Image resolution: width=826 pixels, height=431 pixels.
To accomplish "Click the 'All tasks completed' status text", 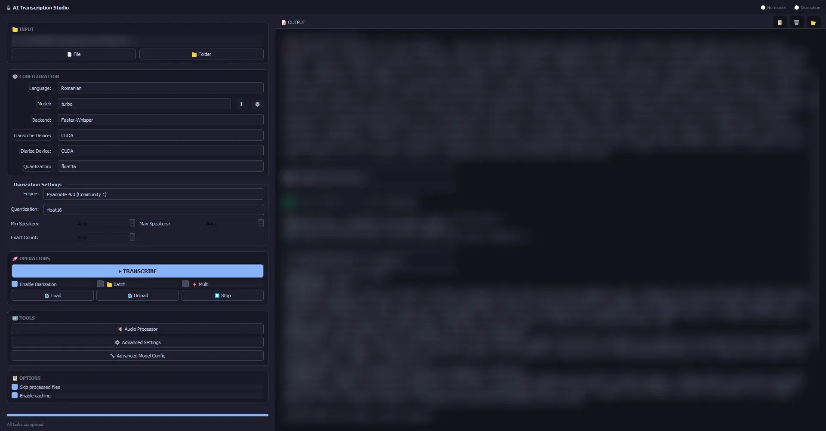I will pos(25,425).
